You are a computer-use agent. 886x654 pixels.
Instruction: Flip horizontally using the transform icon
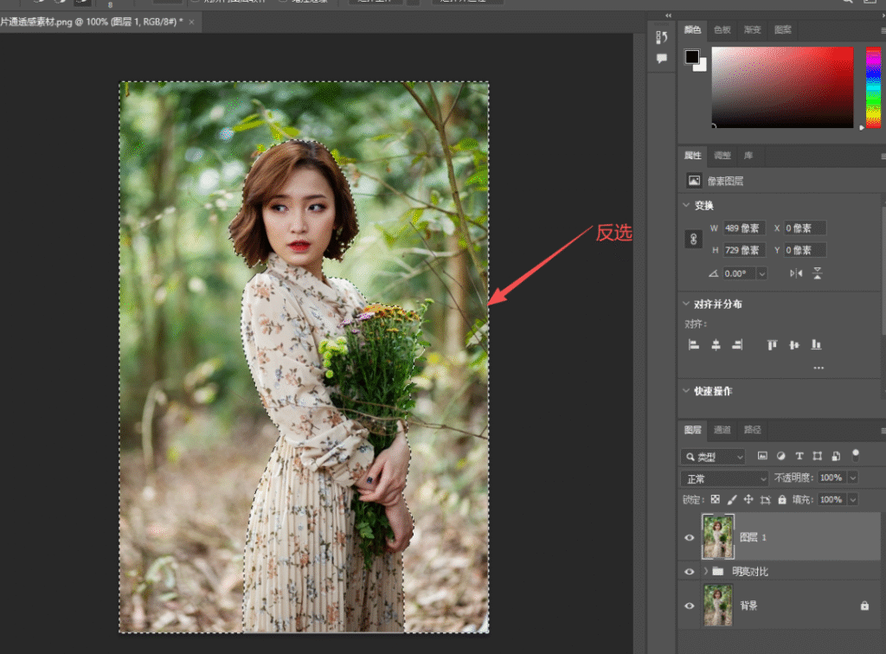click(796, 273)
